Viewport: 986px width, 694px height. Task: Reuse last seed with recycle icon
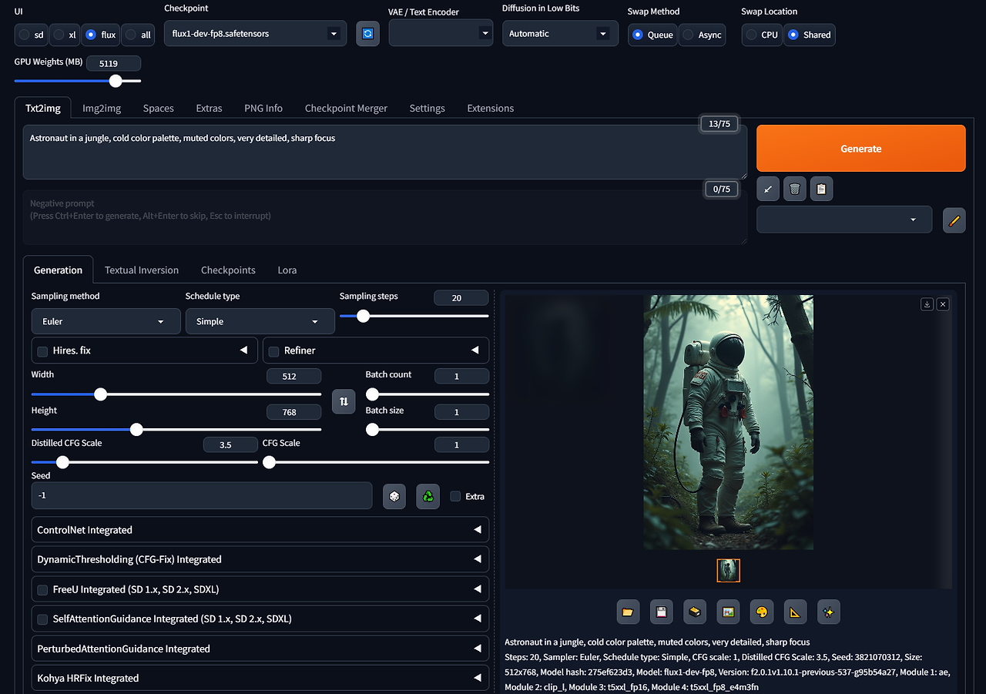click(428, 497)
